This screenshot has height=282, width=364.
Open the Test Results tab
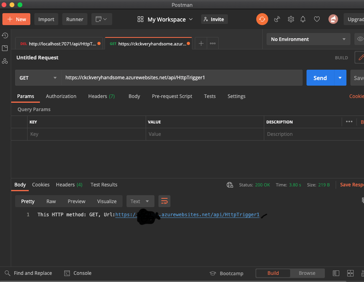[104, 185]
